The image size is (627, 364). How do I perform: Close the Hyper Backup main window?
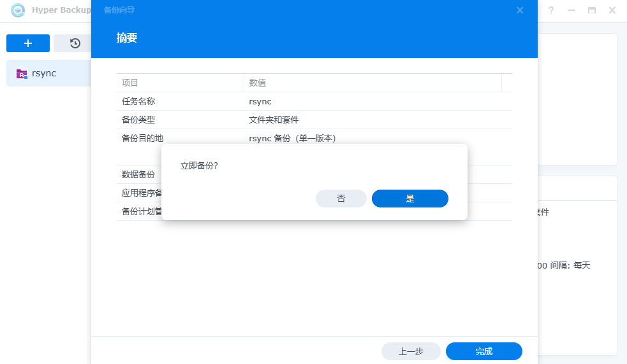(612, 10)
